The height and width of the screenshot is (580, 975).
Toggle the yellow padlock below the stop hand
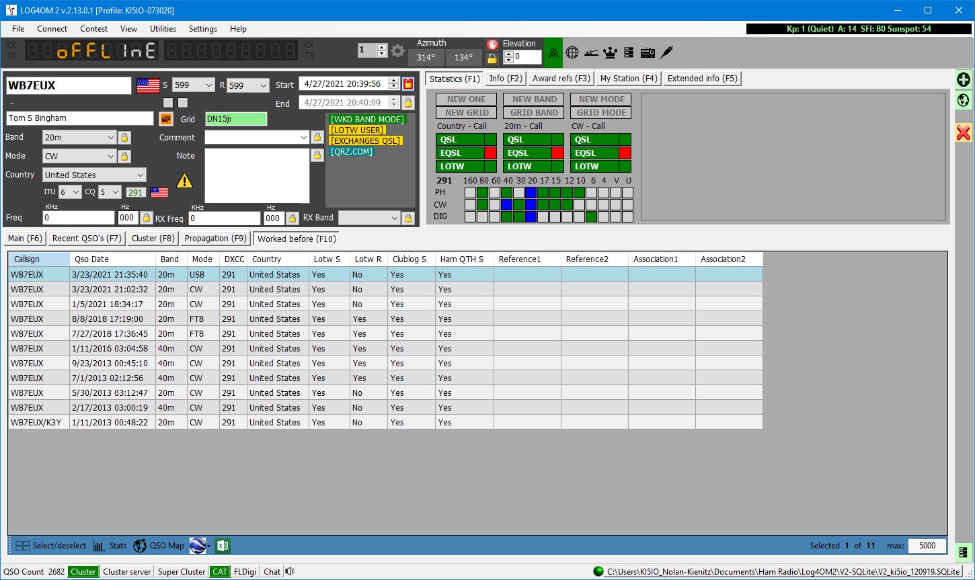coord(493,58)
